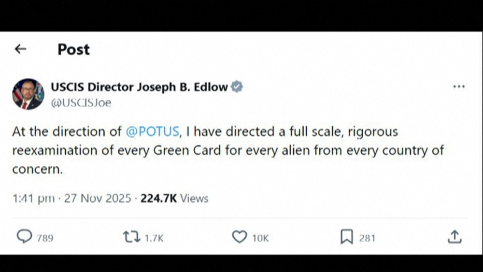Open the @POTUS mention link
The width and height of the screenshot is (483, 272).
click(x=153, y=131)
